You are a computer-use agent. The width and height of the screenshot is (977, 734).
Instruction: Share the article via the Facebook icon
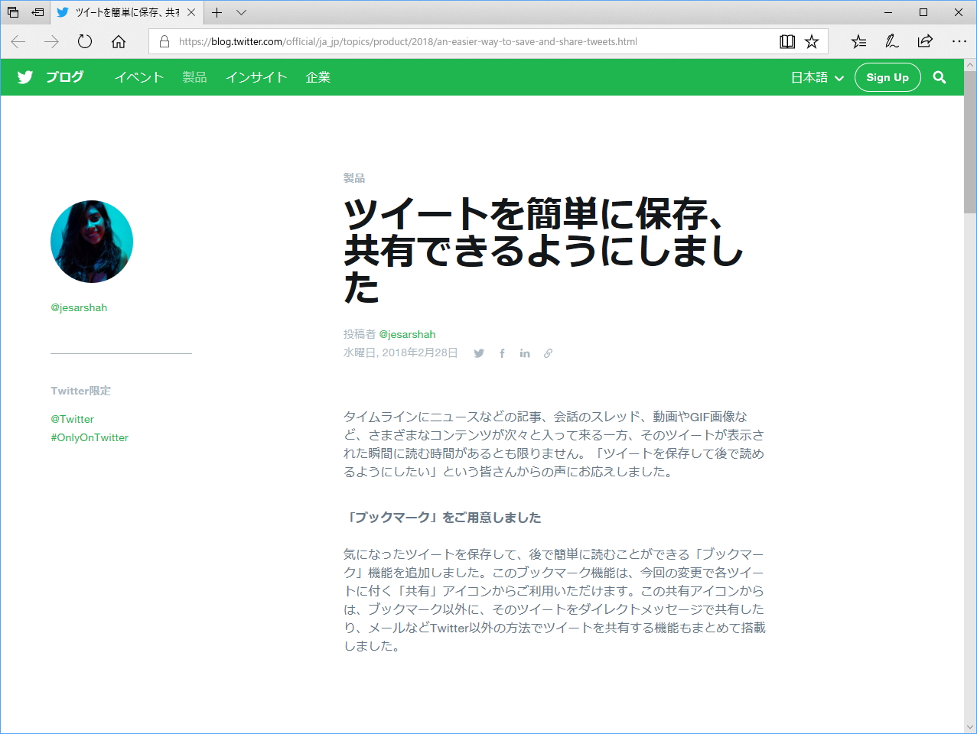(x=502, y=352)
